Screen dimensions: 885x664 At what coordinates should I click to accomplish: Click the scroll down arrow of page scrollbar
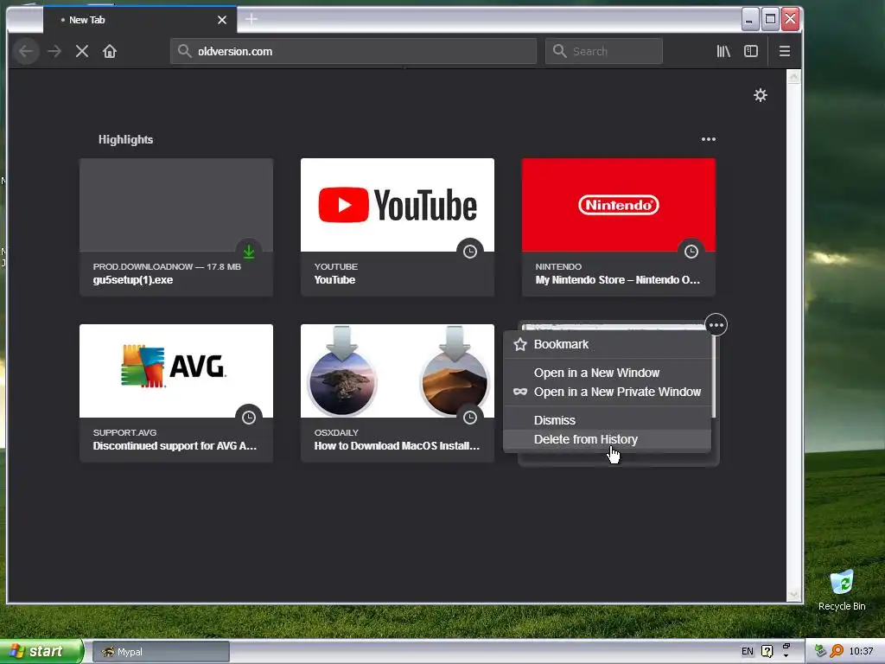pyautogui.click(x=793, y=595)
